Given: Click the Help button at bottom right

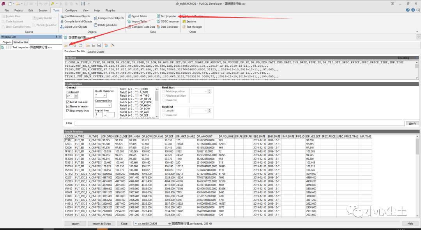Looking at the screenshot, I should point(410,223).
